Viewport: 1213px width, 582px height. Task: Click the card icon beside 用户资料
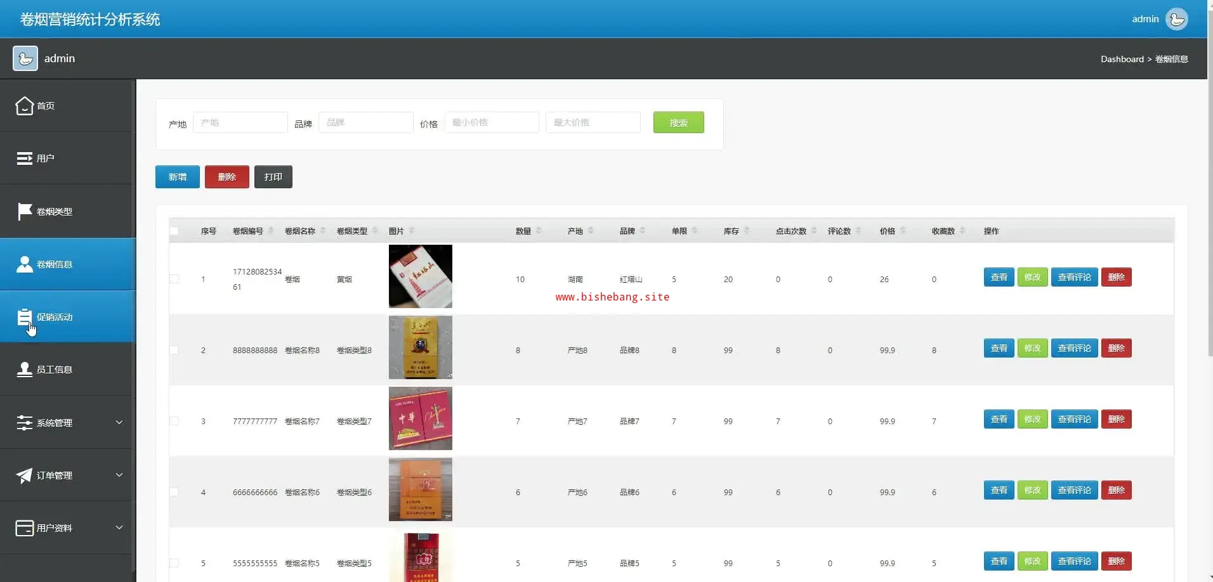[x=24, y=528]
